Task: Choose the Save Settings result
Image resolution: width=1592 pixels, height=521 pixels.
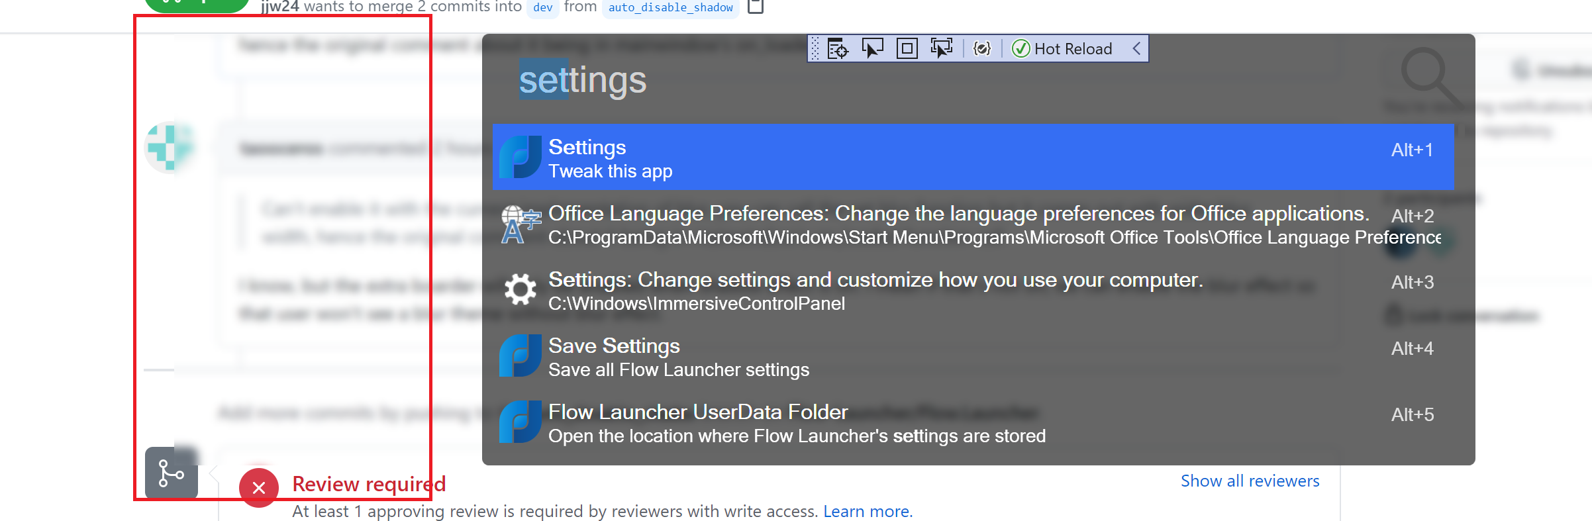Action: (x=973, y=356)
